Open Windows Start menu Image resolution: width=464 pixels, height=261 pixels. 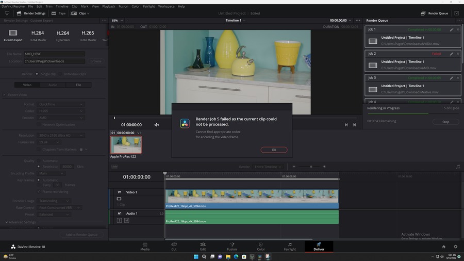pyautogui.click(x=196, y=256)
